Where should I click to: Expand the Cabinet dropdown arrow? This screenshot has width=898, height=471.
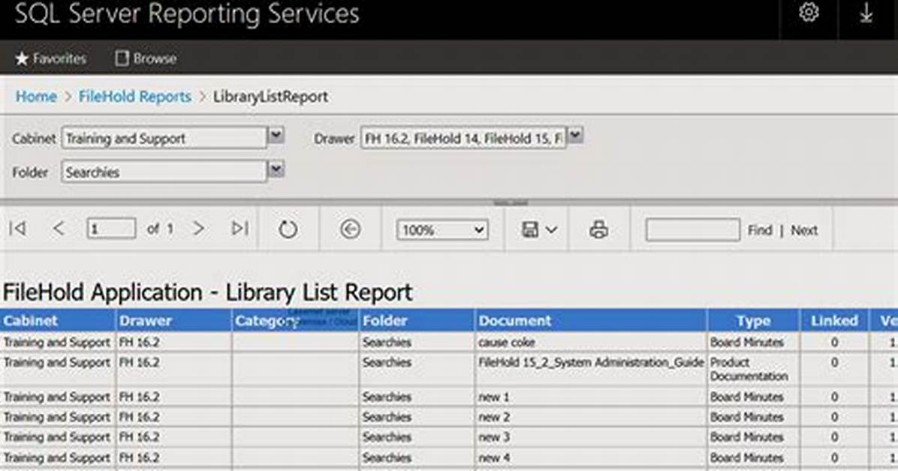click(276, 136)
